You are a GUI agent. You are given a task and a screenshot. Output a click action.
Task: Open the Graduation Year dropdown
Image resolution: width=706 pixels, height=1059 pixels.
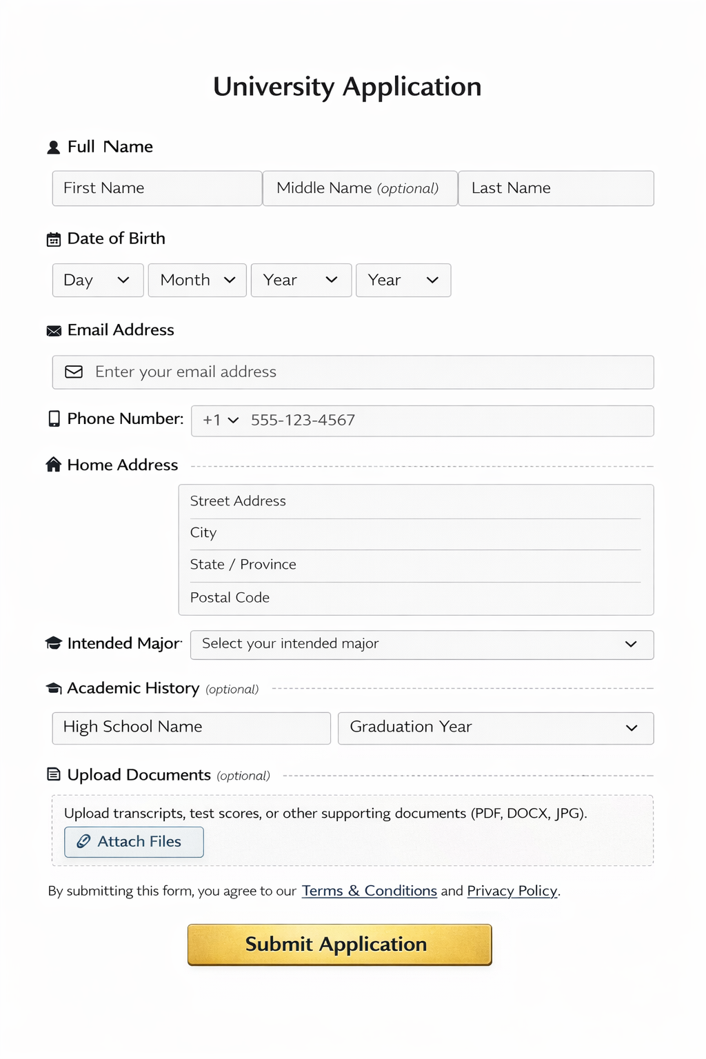point(495,727)
